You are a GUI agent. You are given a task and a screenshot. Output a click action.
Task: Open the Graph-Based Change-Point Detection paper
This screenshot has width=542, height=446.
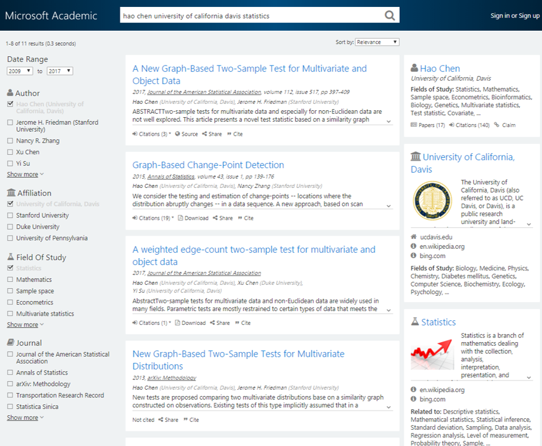point(207,165)
